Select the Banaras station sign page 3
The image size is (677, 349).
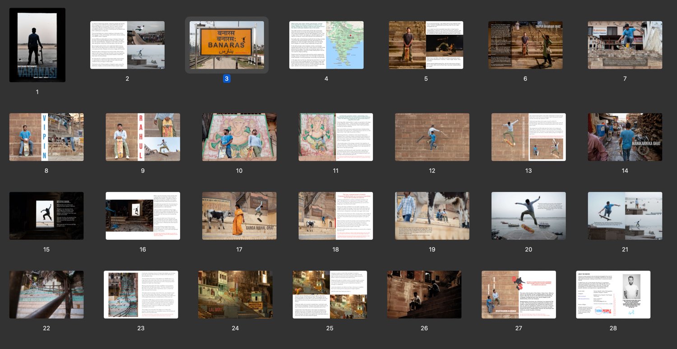(227, 45)
